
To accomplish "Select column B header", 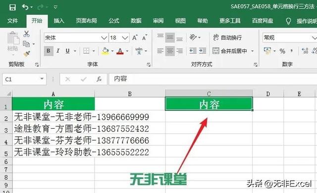I will coord(130,94).
